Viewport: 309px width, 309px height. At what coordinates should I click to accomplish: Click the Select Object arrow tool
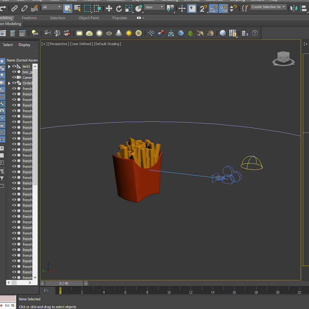pos(67,7)
